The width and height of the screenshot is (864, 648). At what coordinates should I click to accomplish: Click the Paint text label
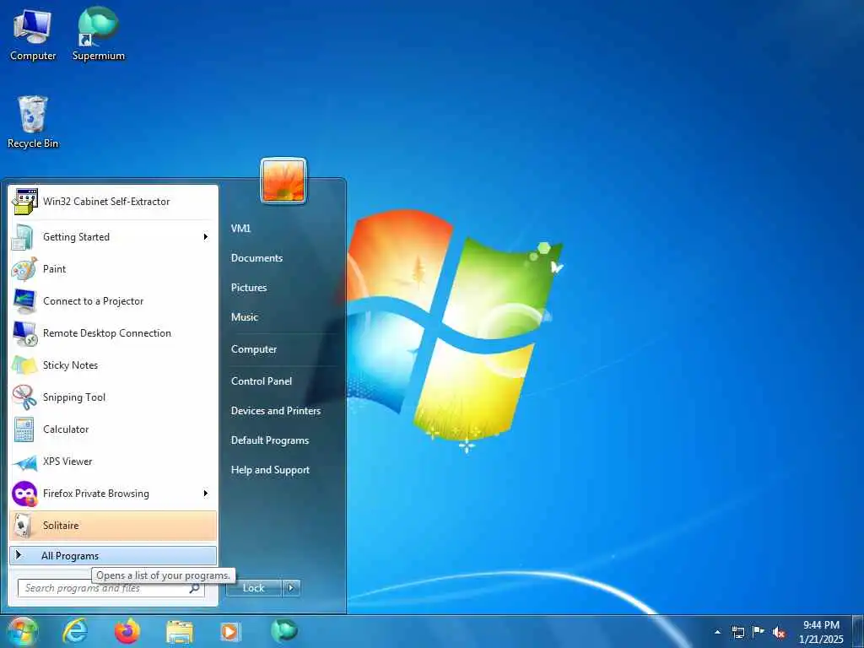tap(55, 269)
